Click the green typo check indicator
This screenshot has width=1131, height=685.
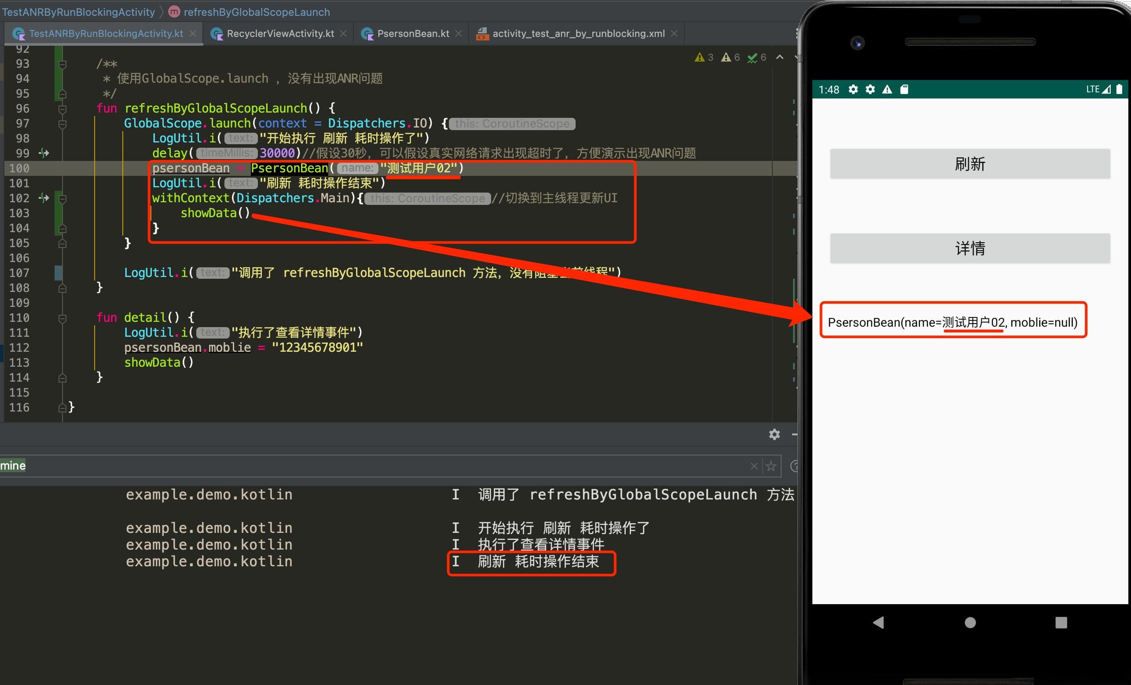tap(757, 57)
